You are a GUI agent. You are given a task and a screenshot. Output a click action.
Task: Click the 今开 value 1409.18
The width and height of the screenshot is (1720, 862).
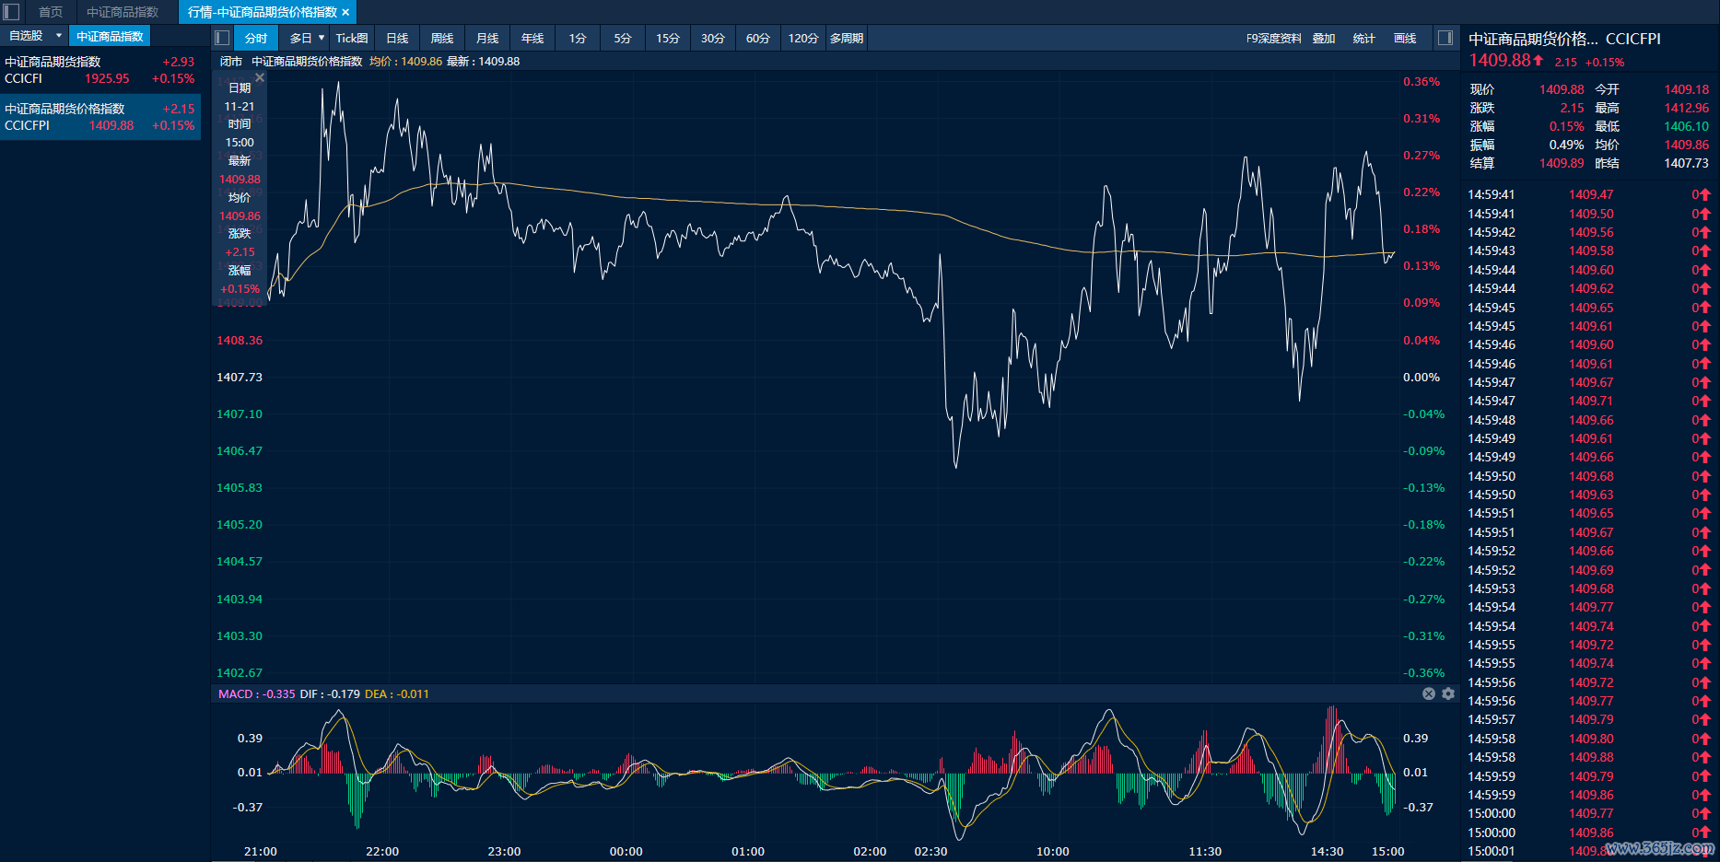(1687, 89)
